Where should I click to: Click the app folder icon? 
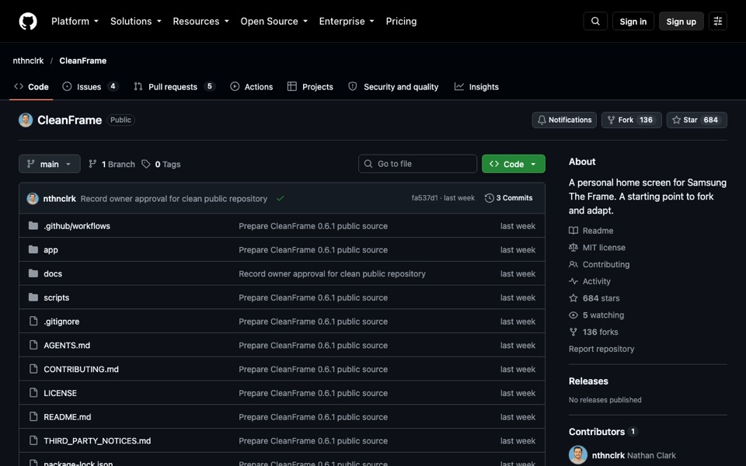point(33,249)
